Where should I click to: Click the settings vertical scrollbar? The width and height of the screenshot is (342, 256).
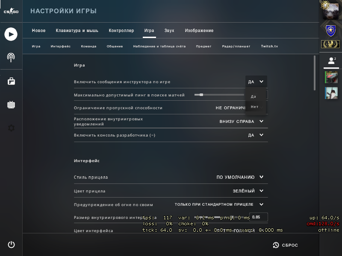click(315, 73)
